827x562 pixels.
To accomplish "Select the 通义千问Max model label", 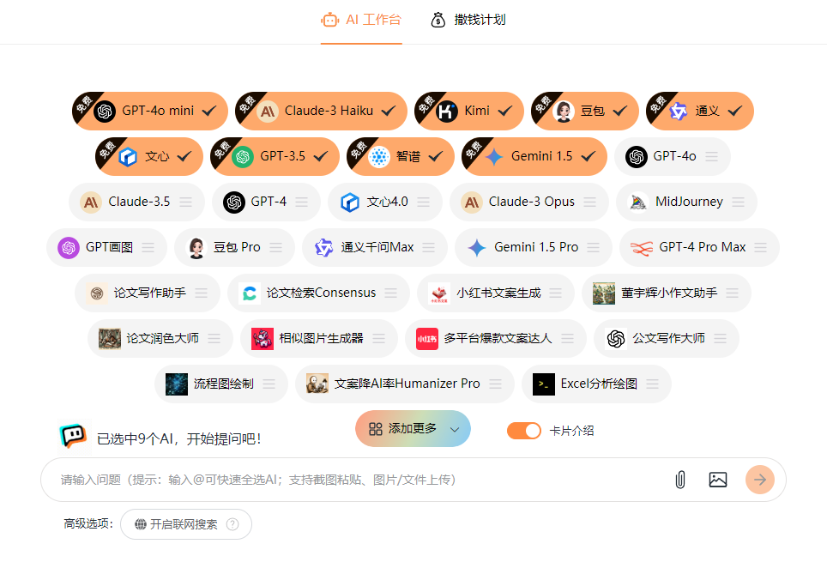I will (377, 247).
